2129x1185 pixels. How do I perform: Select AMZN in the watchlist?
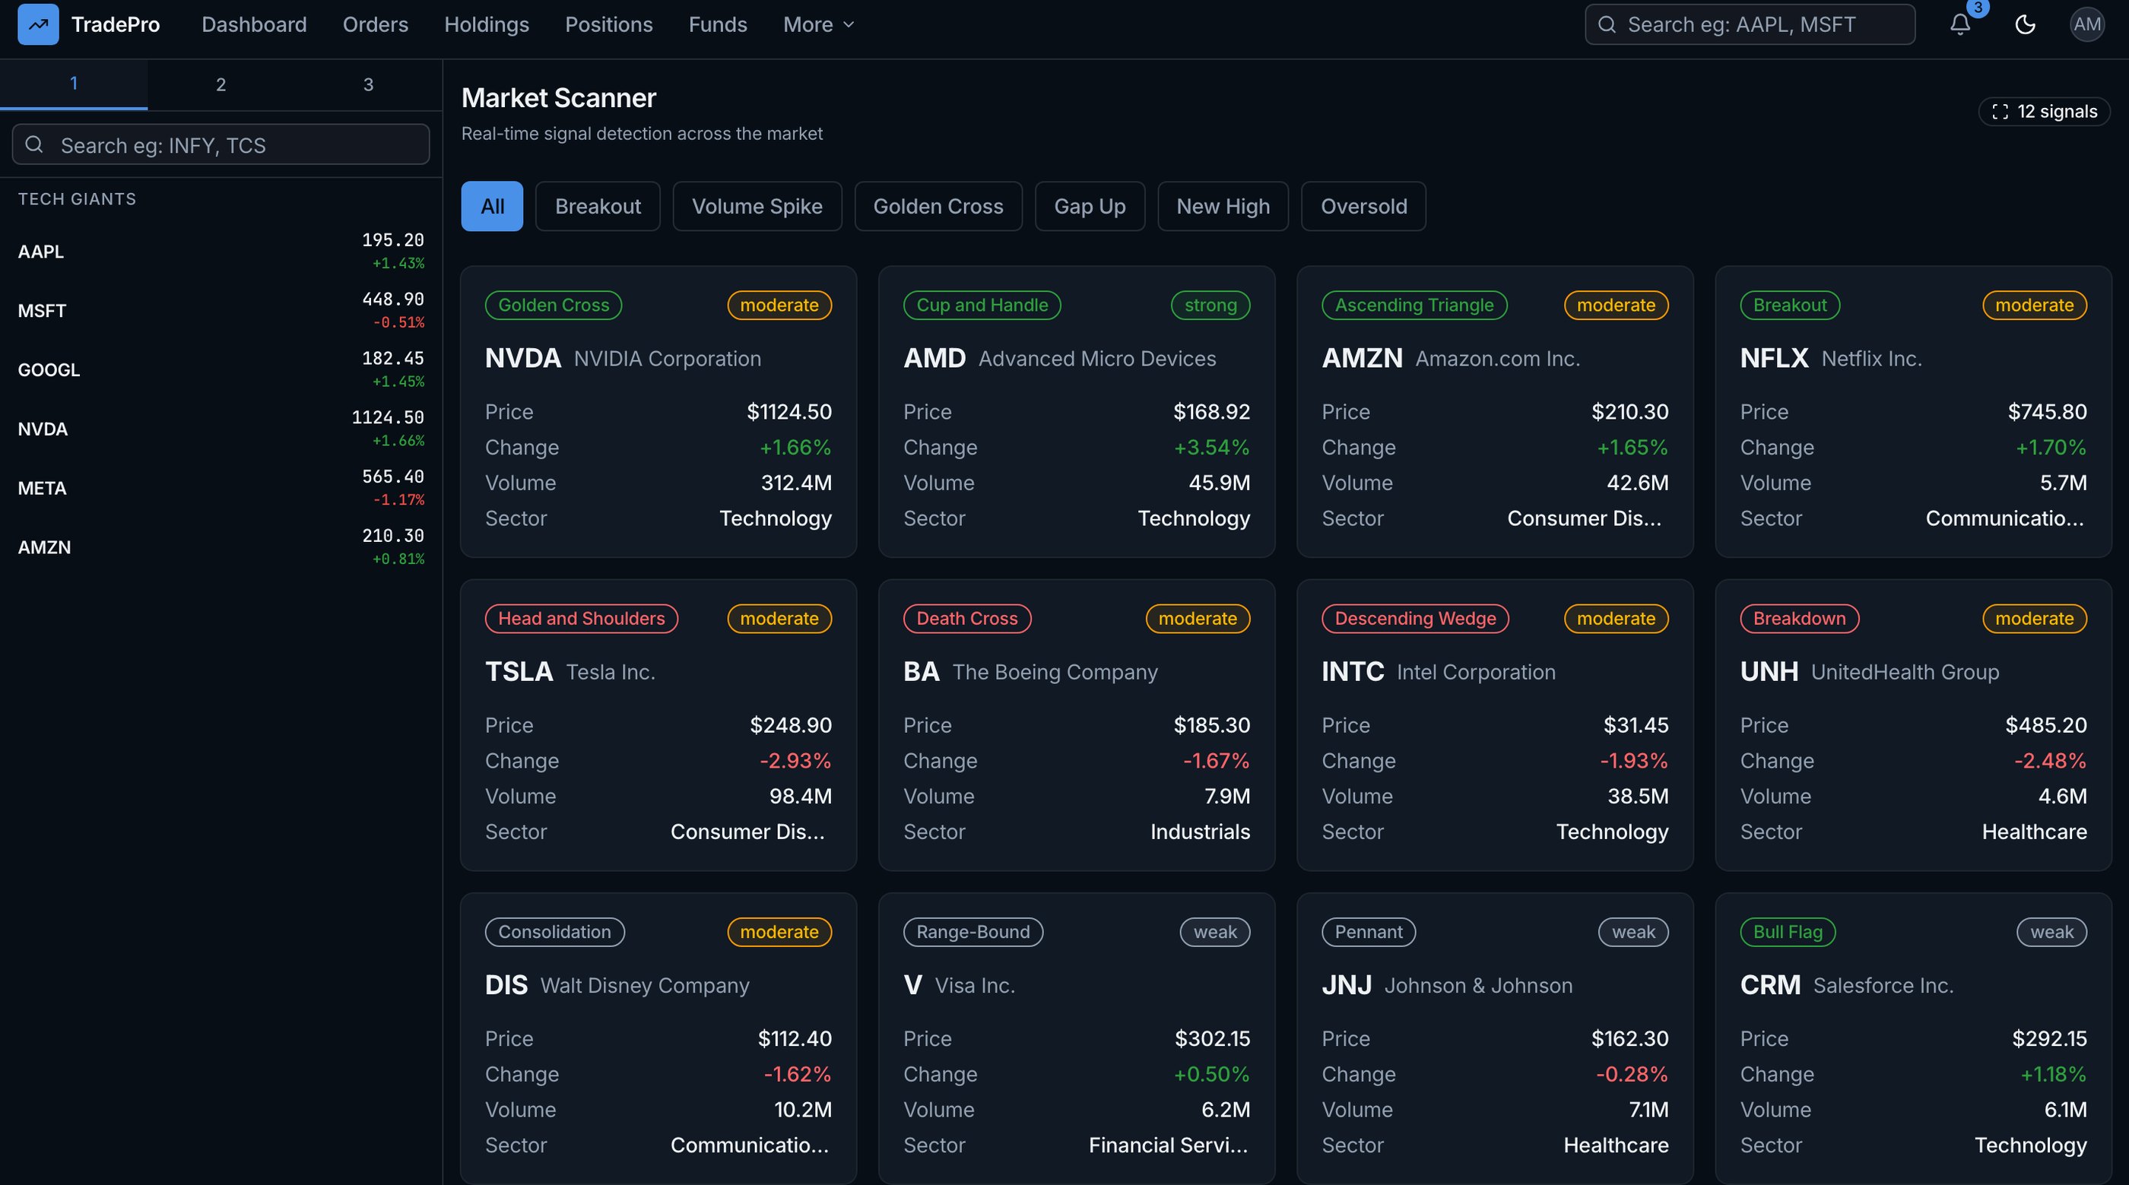tap(221, 547)
